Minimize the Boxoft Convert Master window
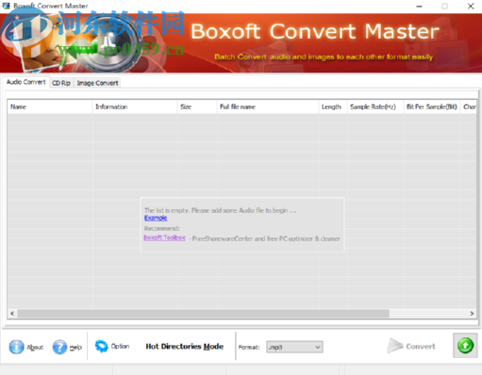 click(x=419, y=6)
